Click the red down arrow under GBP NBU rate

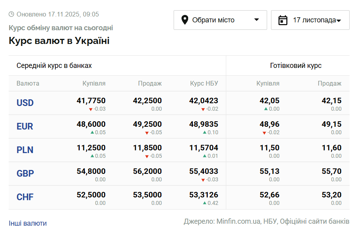(203, 179)
